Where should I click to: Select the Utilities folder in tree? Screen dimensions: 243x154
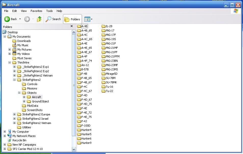[x=27, y=127]
